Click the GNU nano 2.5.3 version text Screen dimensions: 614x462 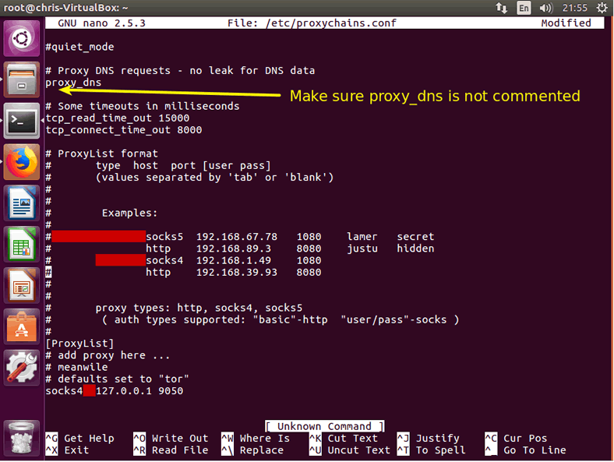tap(101, 23)
